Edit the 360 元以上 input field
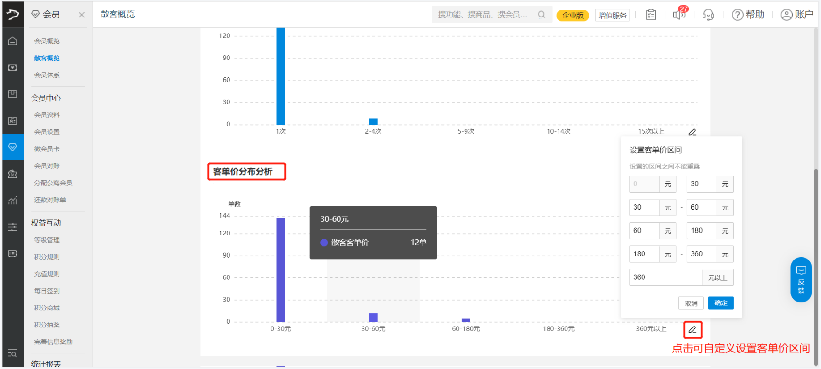Screen dimensions: 821x369 pyautogui.click(x=665, y=277)
